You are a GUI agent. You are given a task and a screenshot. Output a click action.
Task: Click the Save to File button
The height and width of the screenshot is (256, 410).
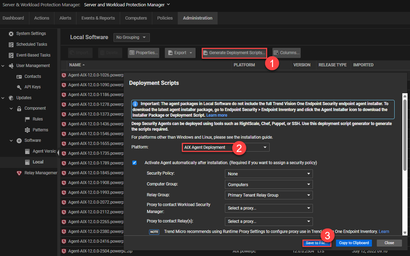pyautogui.click(x=317, y=243)
